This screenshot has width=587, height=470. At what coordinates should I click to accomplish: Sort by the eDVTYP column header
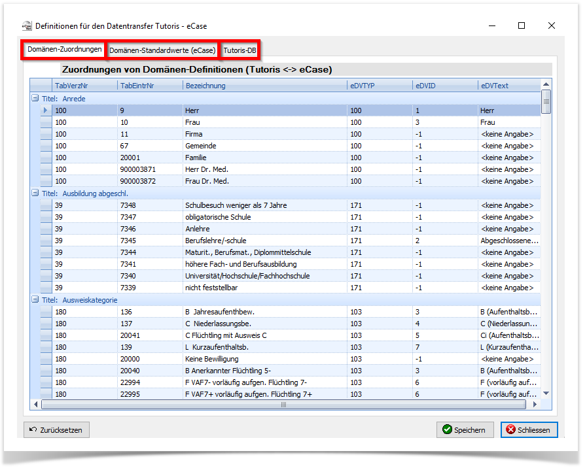click(380, 86)
